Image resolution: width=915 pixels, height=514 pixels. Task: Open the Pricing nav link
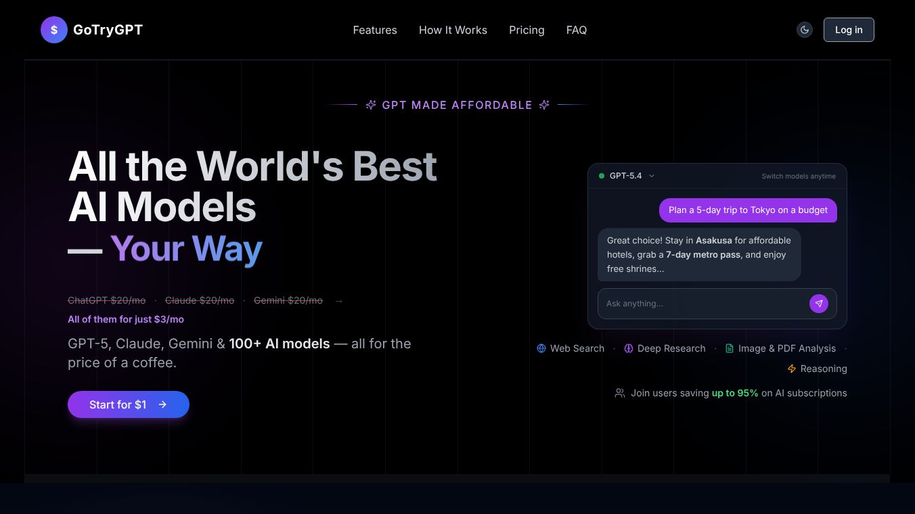tap(527, 30)
